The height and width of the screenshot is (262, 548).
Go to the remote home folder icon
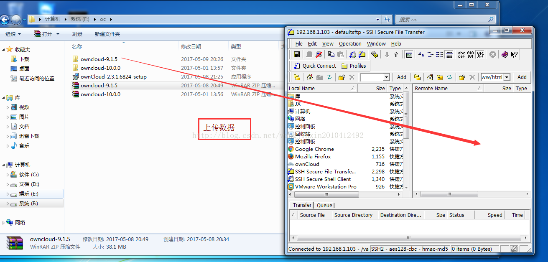point(430,77)
